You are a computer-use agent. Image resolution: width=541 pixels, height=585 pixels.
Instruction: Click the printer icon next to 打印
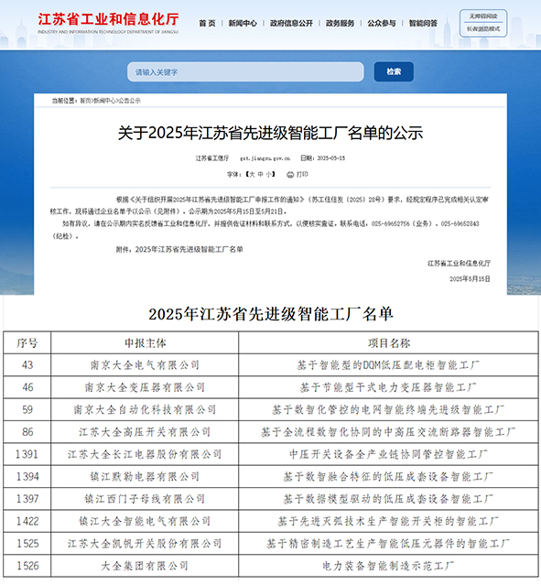(x=290, y=175)
